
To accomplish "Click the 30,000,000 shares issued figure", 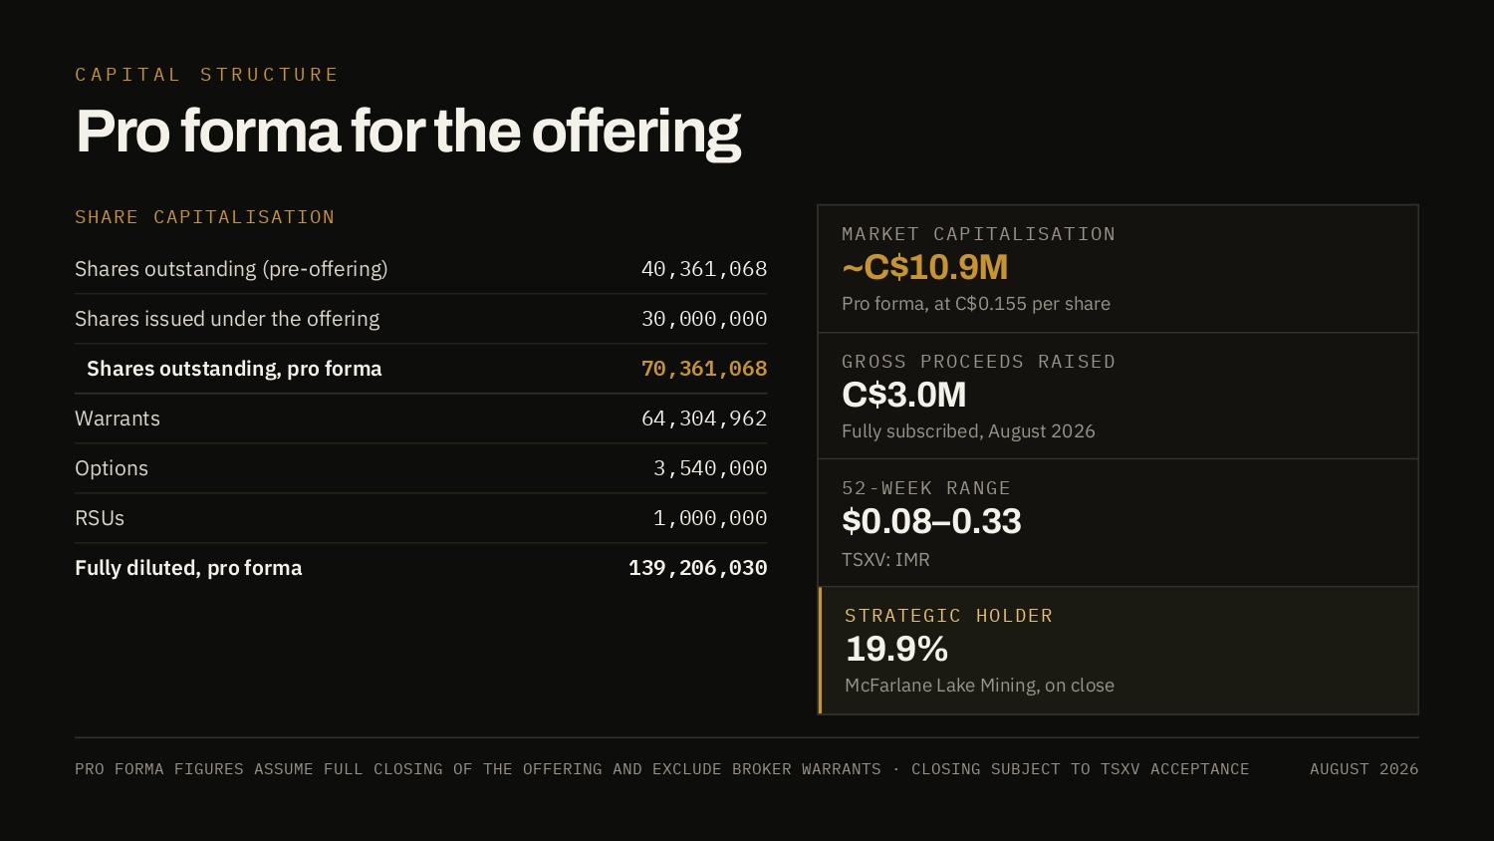I will point(704,319).
